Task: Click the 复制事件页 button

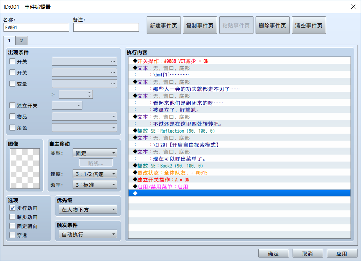Action: click(x=200, y=25)
